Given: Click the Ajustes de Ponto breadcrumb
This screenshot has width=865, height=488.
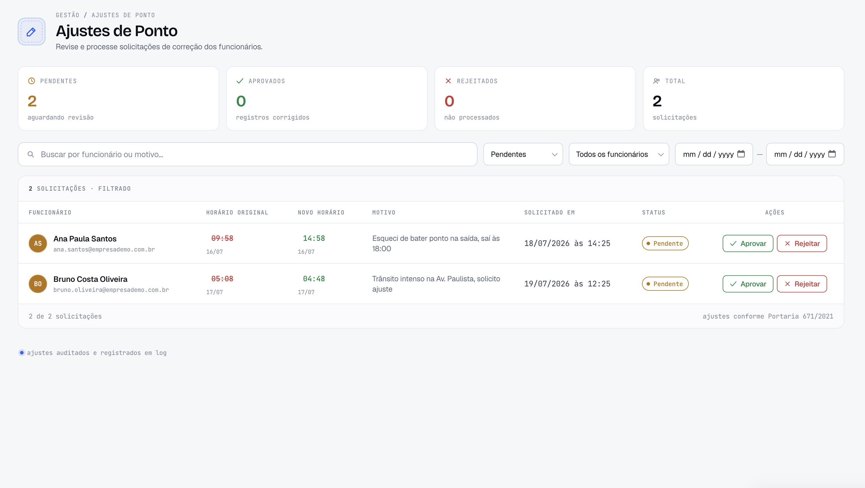Looking at the screenshot, I should click(123, 15).
